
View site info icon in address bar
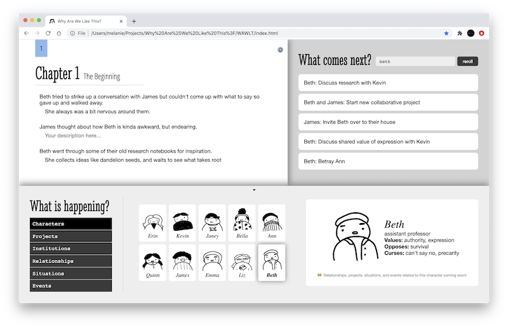pyautogui.click(x=72, y=33)
